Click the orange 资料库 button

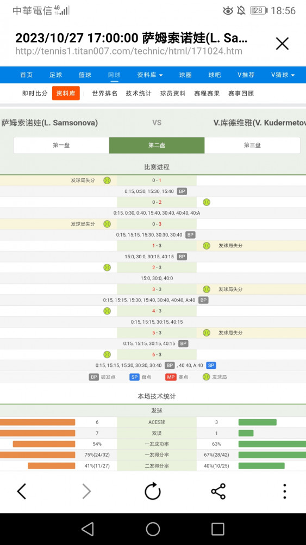[x=66, y=93]
